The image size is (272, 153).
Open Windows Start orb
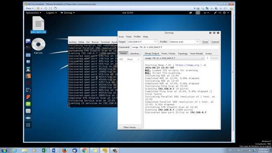(x=4, y=150)
